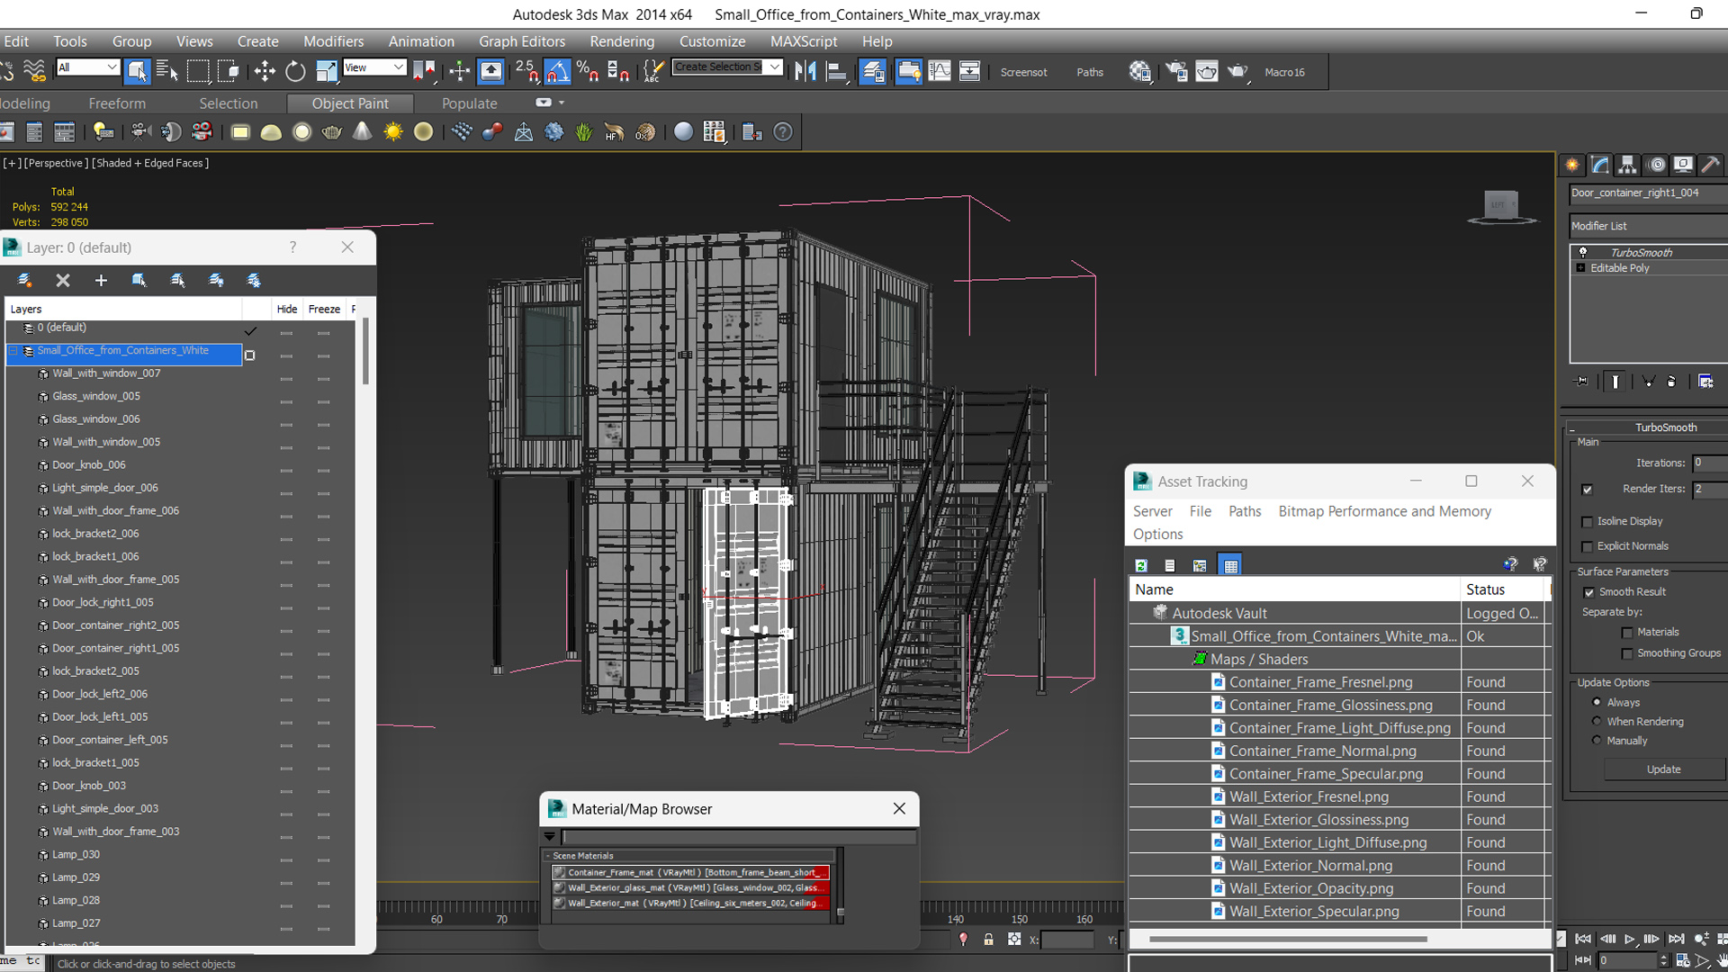
Task: Click Configure Modifier Sets icon
Action: click(x=1705, y=382)
